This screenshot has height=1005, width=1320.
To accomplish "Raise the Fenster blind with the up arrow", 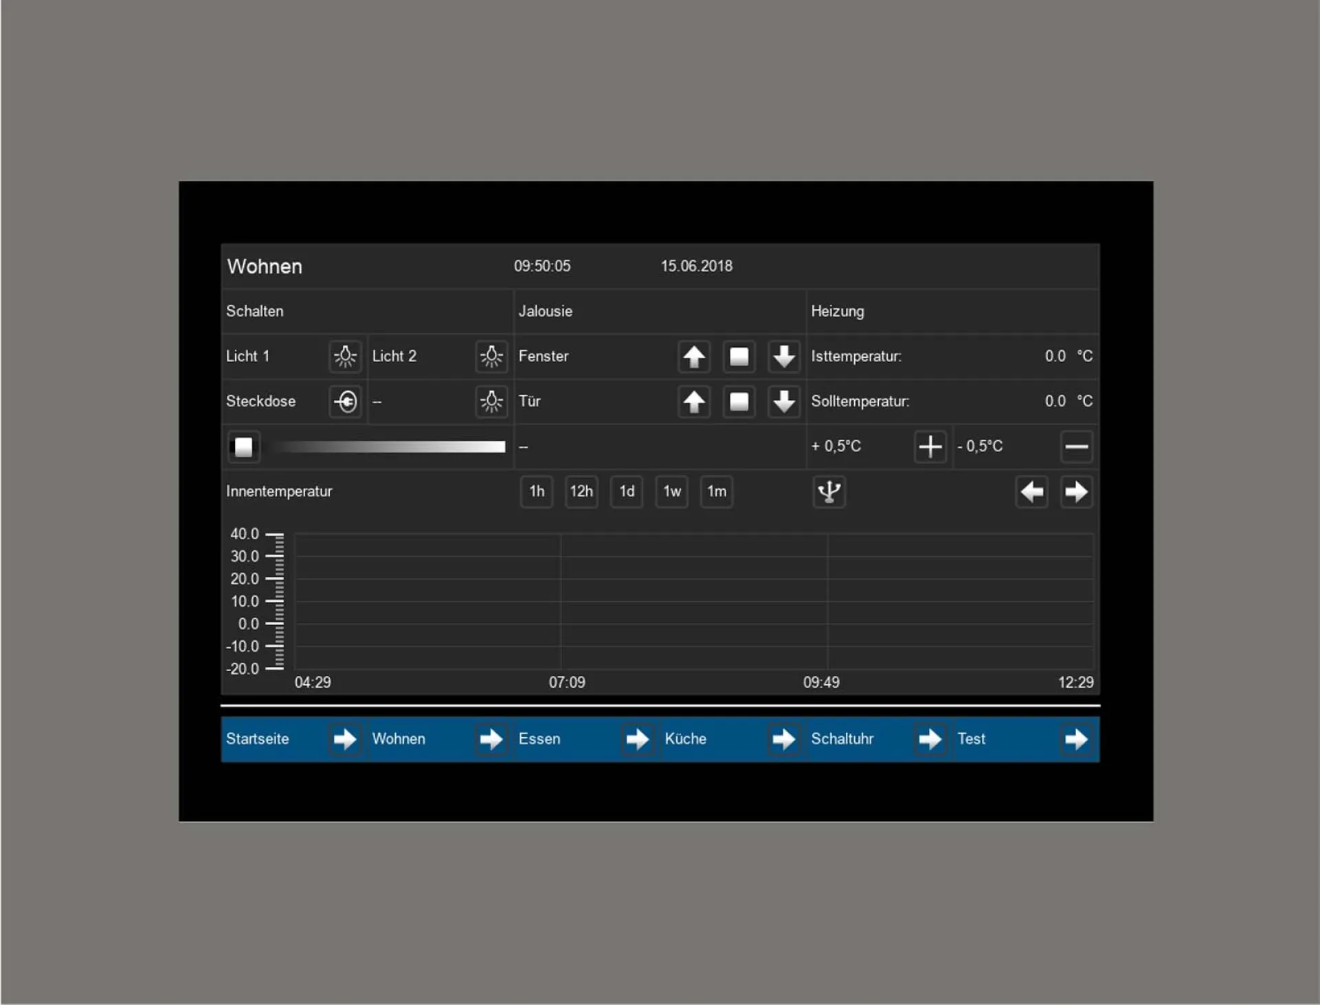I will (x=693, y=357).
